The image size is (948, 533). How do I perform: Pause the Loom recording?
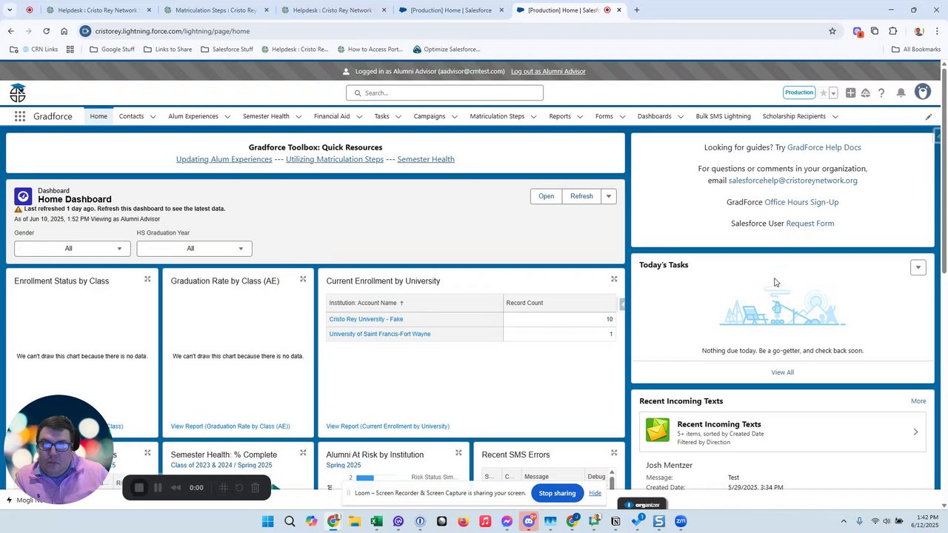pos(158,488)
